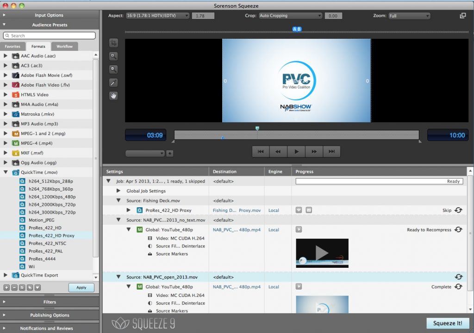This screenshot has height=333, width=474.
Task: Click the preset Search field
Action: coord(49,36)
